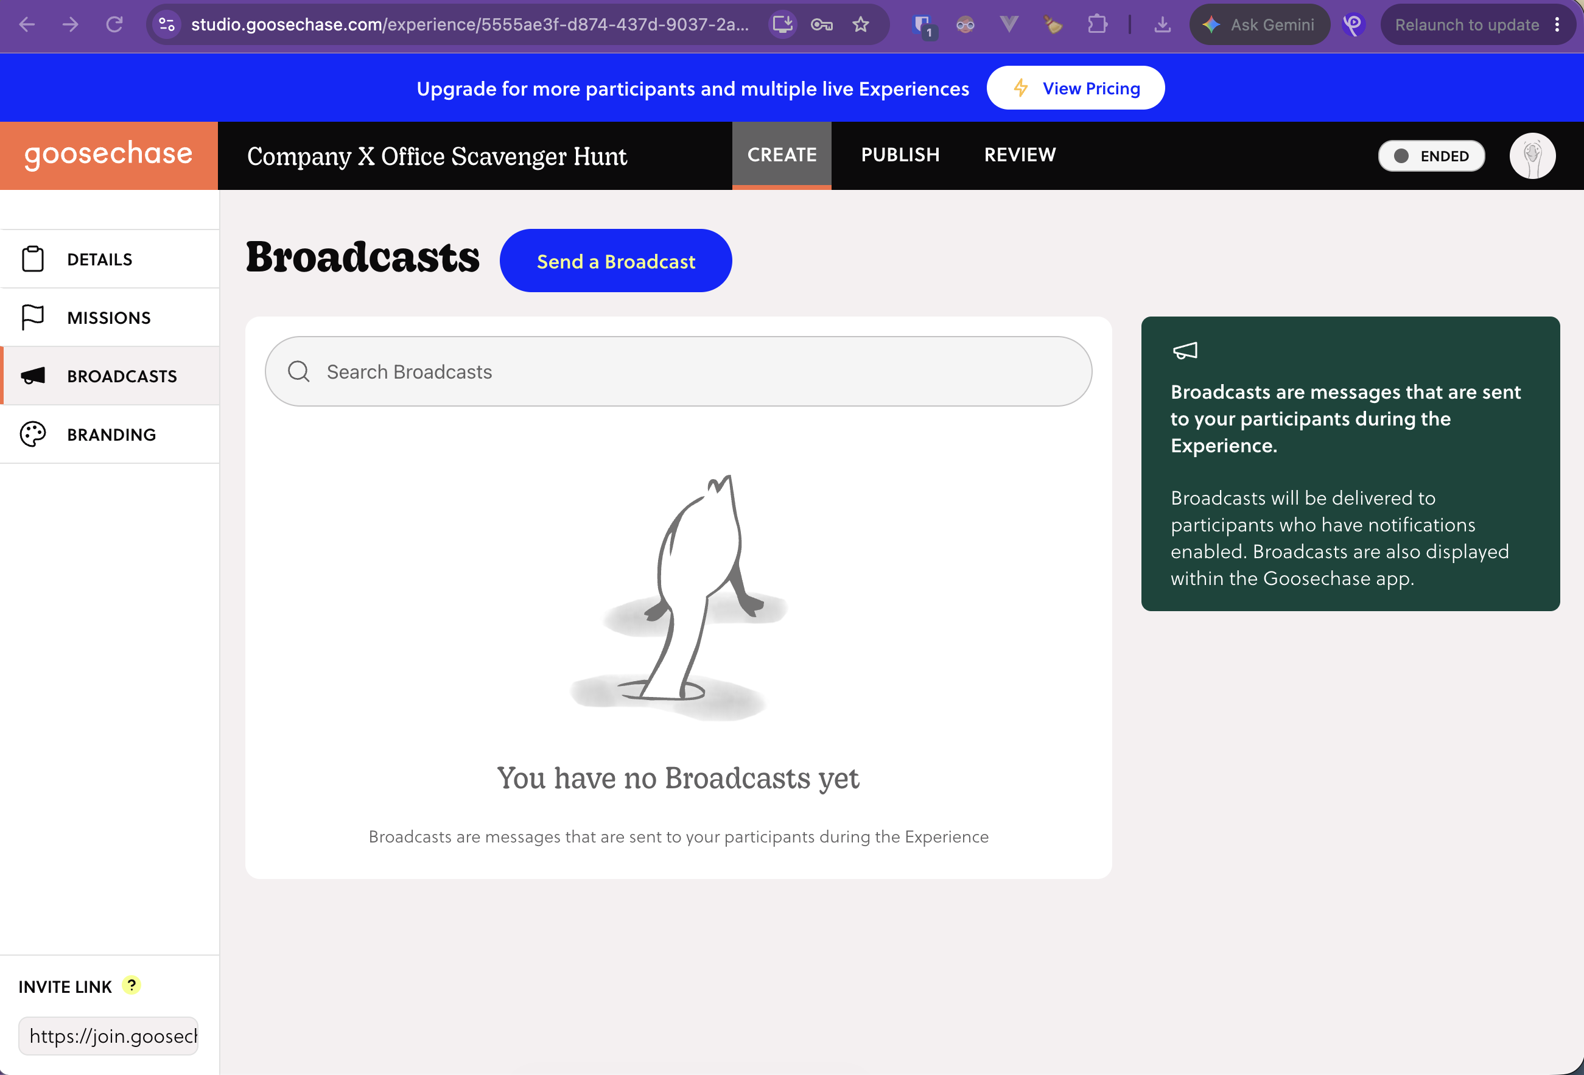Open DETAILS in the sidebar
Viewport: 1584px width, 1075px height.
[110, 259]
